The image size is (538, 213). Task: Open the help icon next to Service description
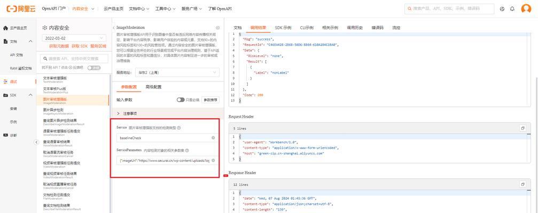tap(179, 128)
